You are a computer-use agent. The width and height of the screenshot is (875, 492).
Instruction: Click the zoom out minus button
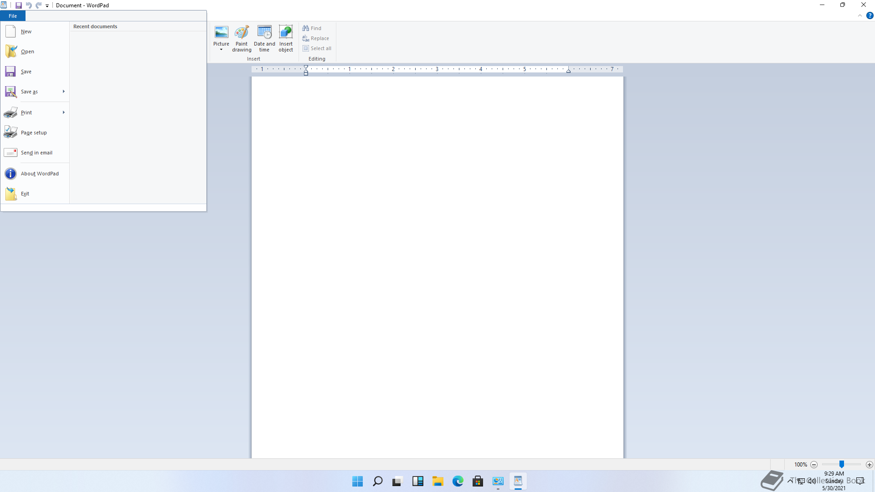tap(814, 465)
